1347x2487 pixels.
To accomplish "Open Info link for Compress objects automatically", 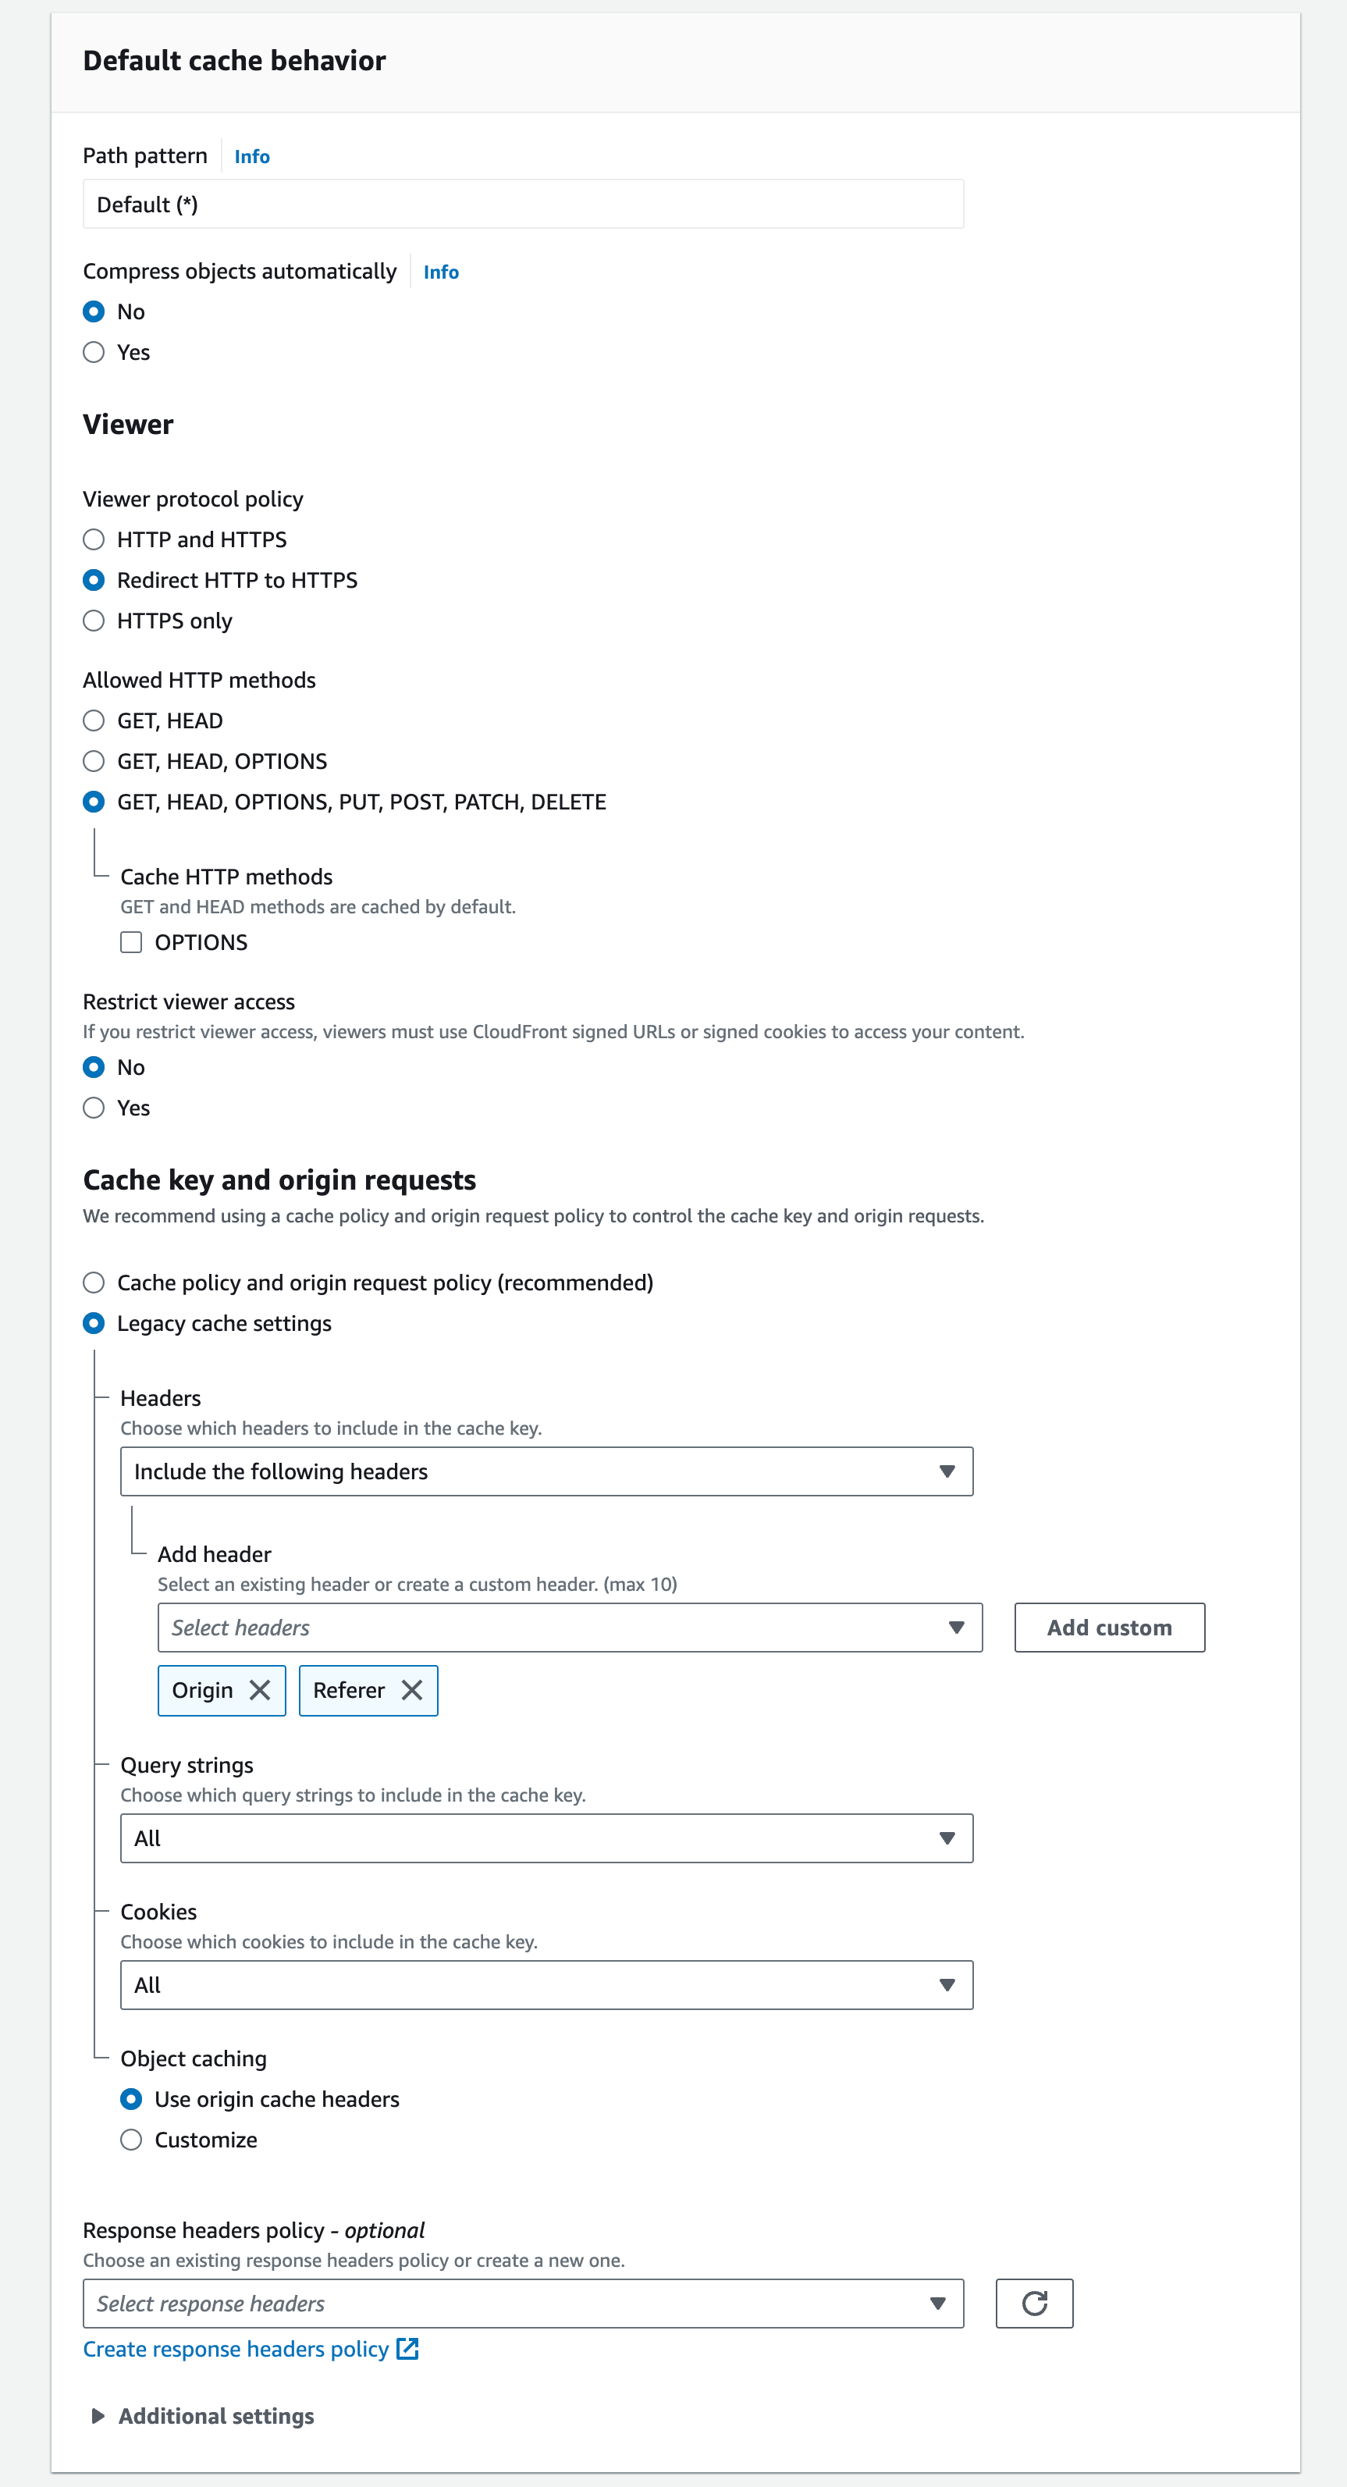I will [x=441, y=272].
